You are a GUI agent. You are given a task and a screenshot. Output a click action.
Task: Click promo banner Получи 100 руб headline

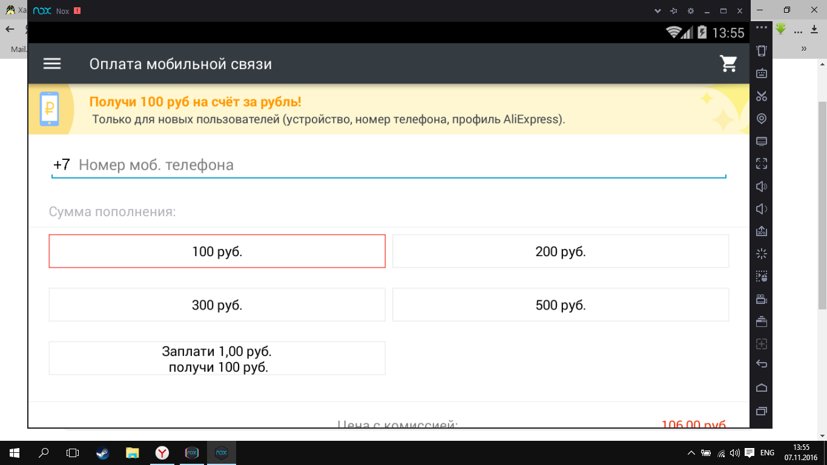click(x=196, y=102)
